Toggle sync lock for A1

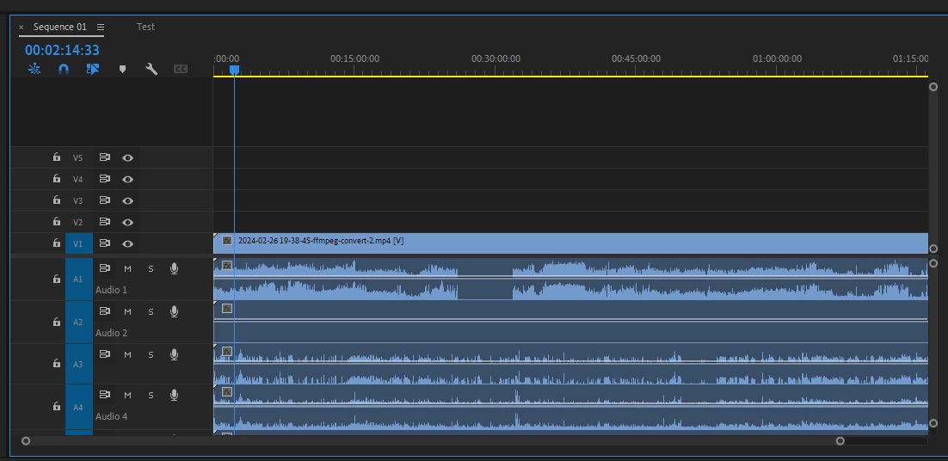(105, 268)
